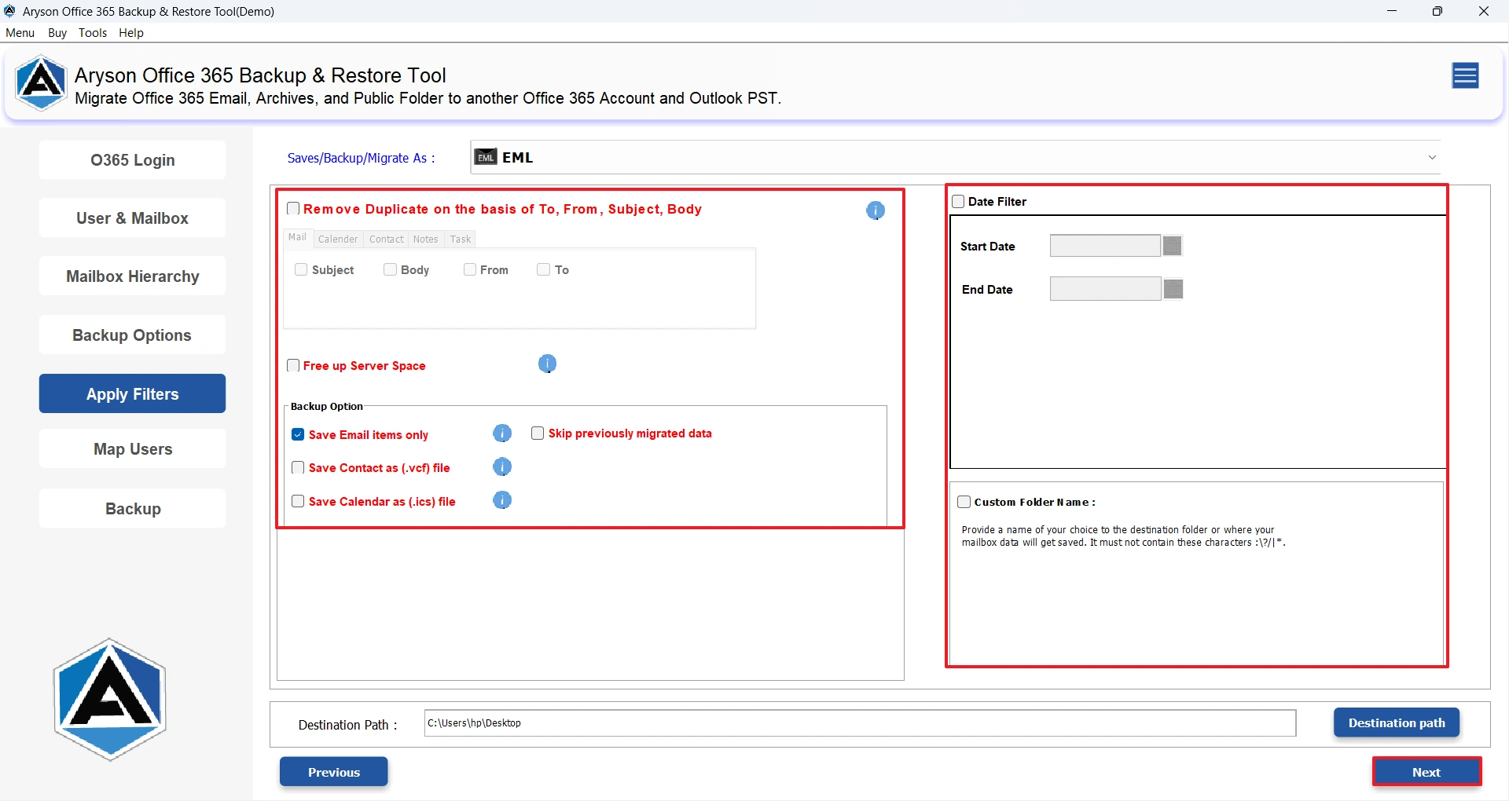
Task: Expand the Saves/Backup/Migrate As EML dropdown
Action: point(956,157)
